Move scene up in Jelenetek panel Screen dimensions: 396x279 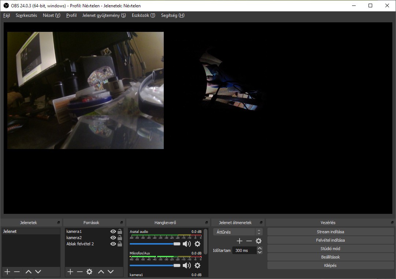pyautogui.click(x=29, y=272)
